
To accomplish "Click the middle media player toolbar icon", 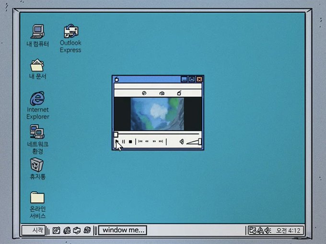I will click(162, 93).
